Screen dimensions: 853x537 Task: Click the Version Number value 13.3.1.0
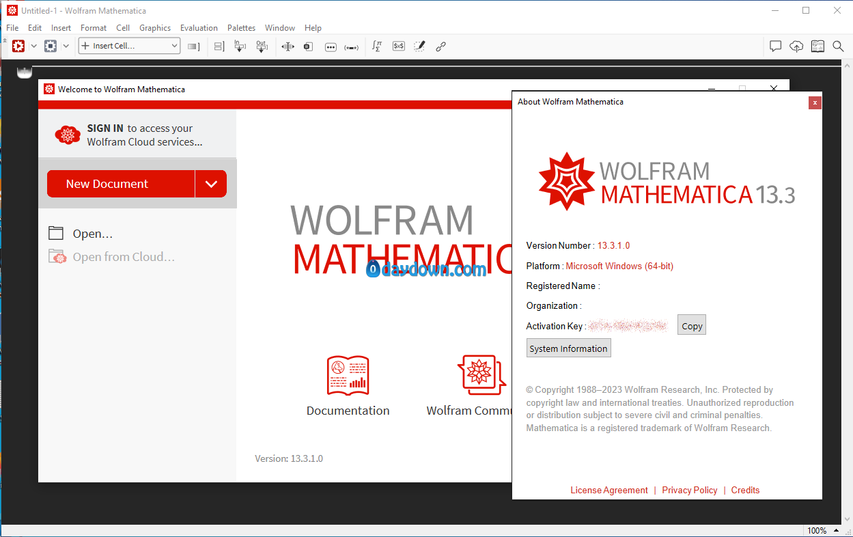(613, 245)
